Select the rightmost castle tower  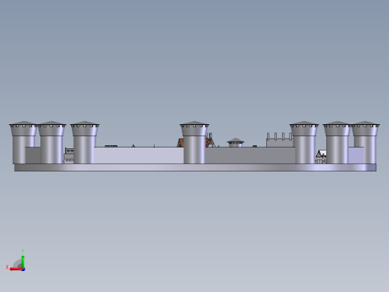point(366,142)
